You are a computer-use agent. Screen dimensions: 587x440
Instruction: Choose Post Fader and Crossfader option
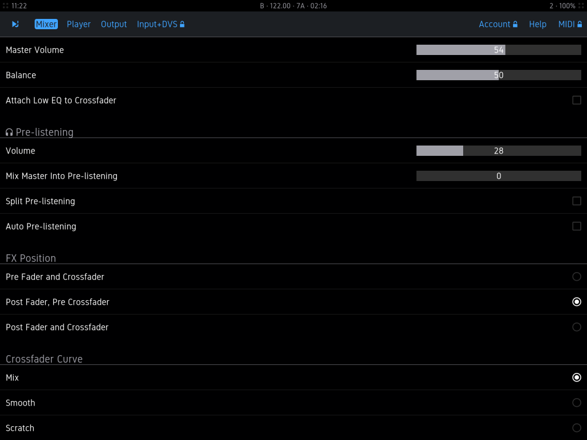tap(577, 327)
